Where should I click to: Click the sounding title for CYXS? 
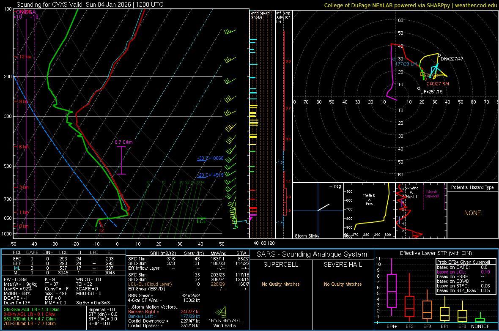[90, 5]
